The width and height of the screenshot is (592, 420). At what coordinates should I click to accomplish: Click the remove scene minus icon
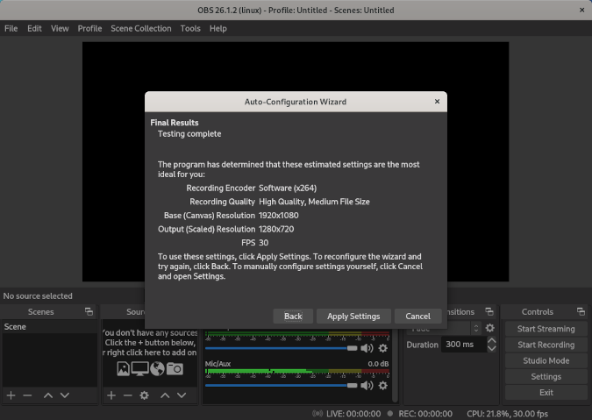[27, 395]
